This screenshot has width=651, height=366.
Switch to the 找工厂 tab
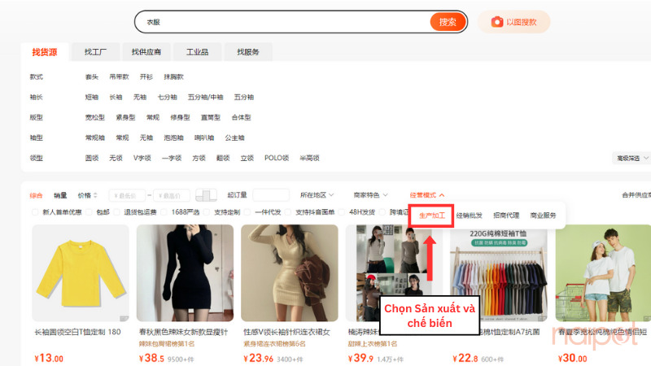tap(95, 52)
